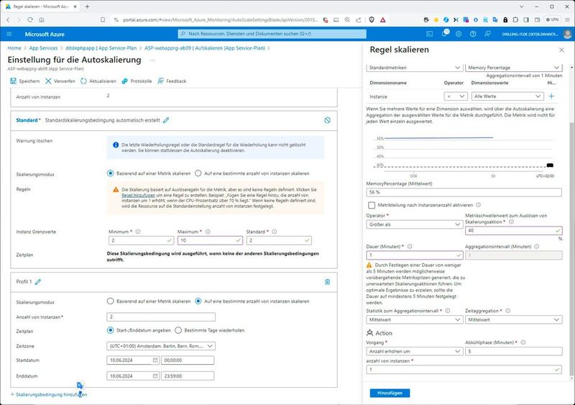Click the Speichern save icon

pos(13,81)
